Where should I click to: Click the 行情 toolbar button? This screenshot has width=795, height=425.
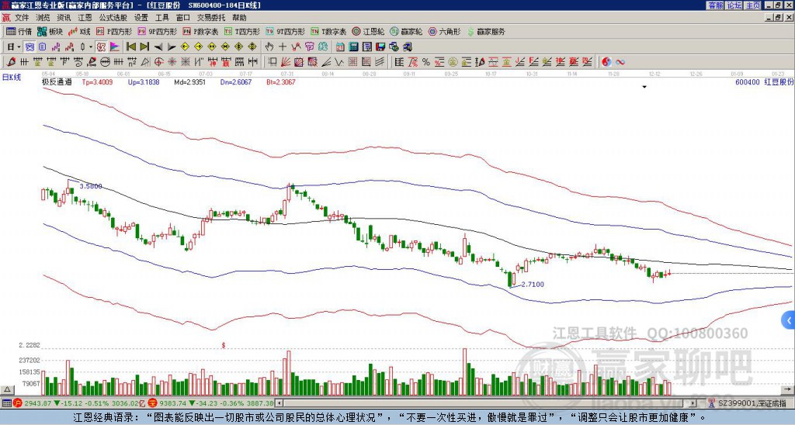pyautogui.click(x=19, y=31)
